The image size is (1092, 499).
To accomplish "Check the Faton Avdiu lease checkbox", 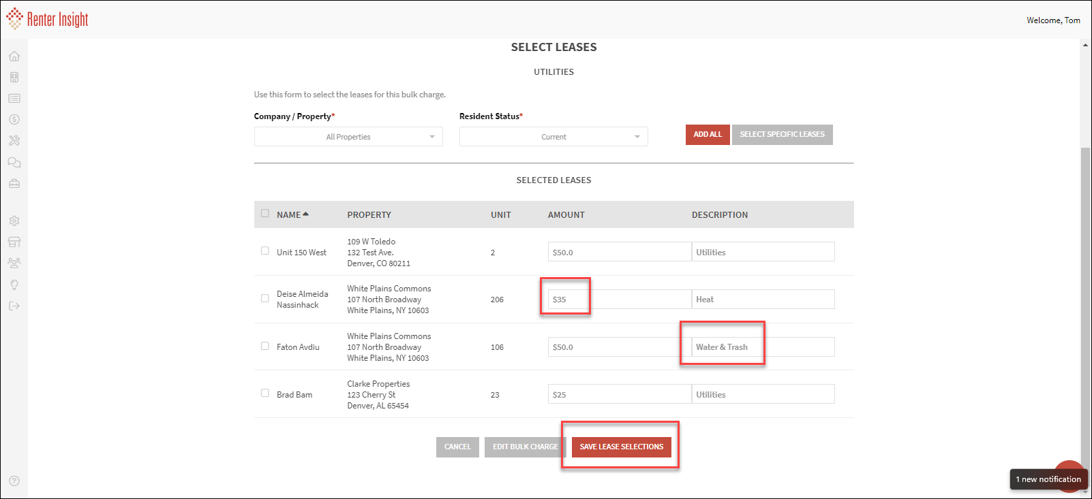I will 265,346.
